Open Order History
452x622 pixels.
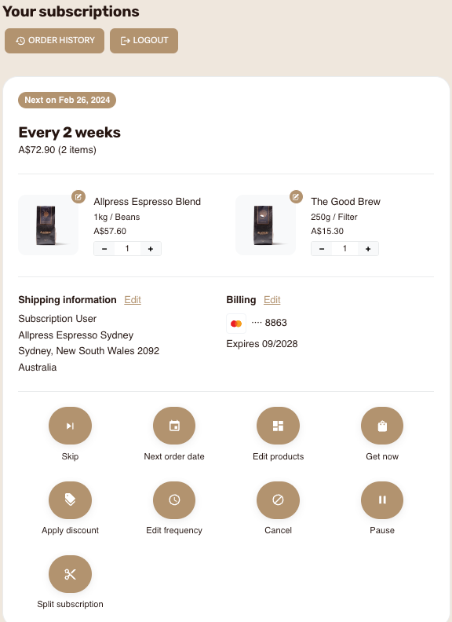point(54,41)
